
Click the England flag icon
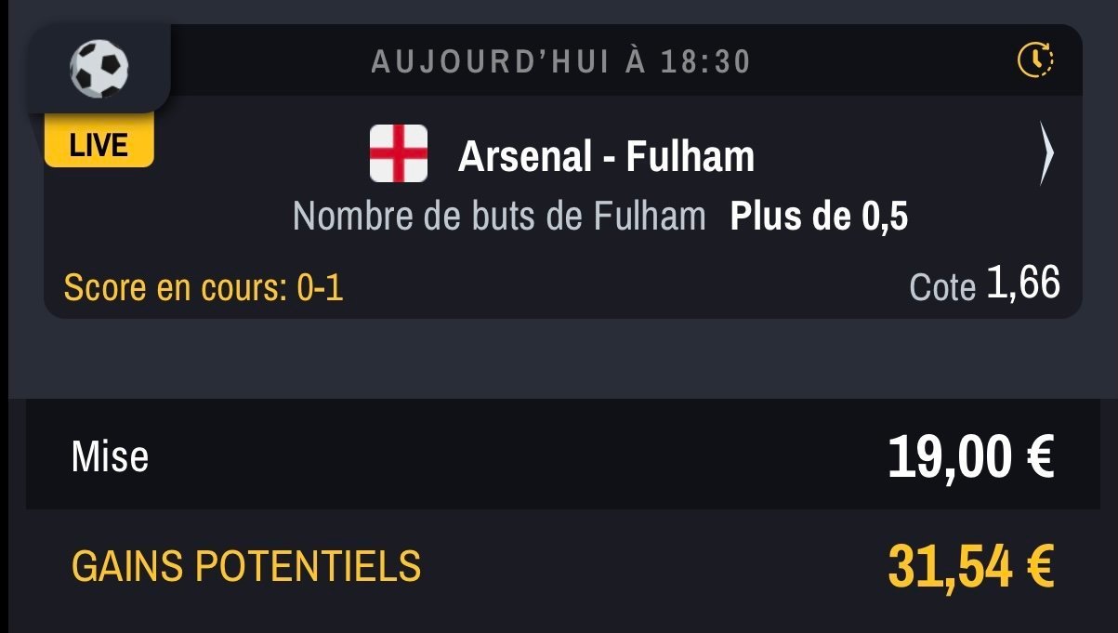point(399,153)
